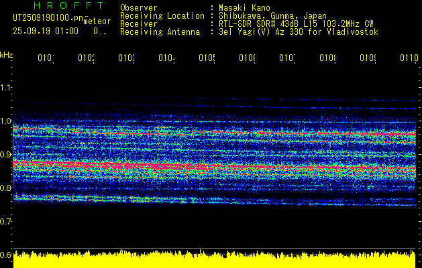Image resolution: width=422 pixels, height=268 pixels.
Task: Click the 0101 time marker
Action: 46,58
